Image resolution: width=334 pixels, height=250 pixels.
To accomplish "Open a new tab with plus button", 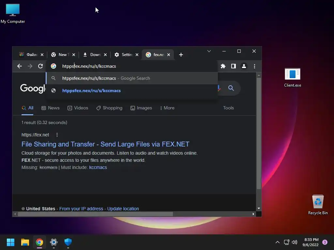I will [x=181, y=55].
